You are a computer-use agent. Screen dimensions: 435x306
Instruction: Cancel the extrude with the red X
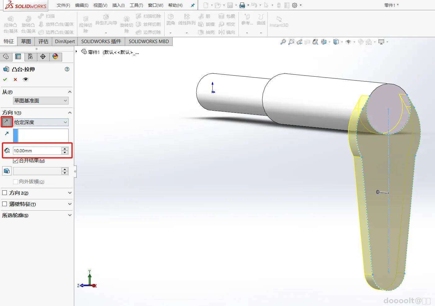tap(15, 79)
